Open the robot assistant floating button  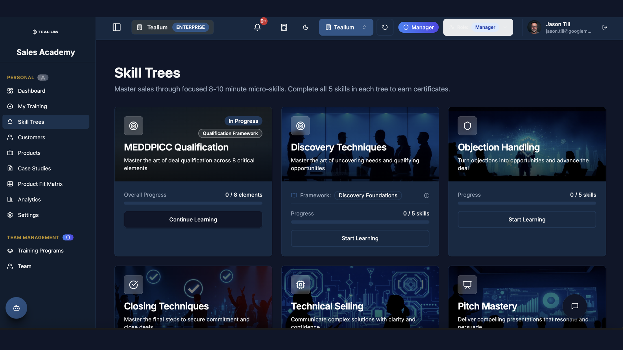[16, 308]
